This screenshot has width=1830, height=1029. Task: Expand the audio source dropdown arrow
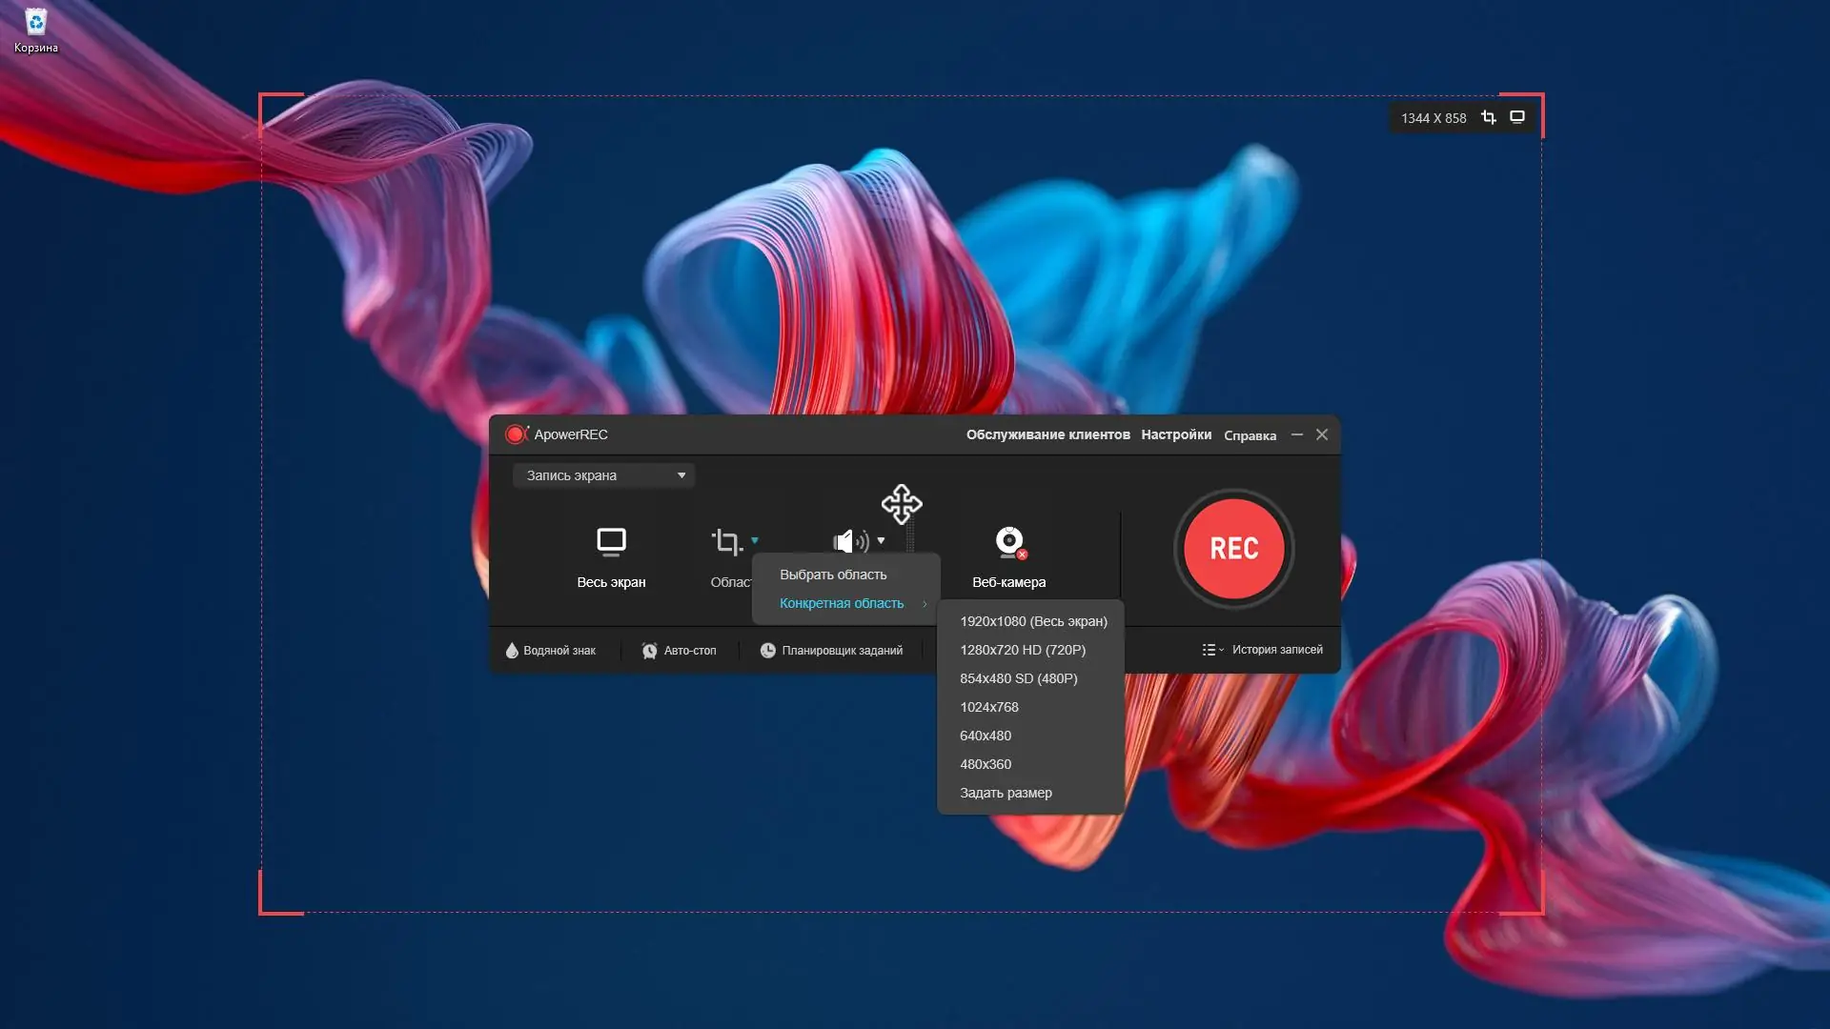click(x=881, y=540)
